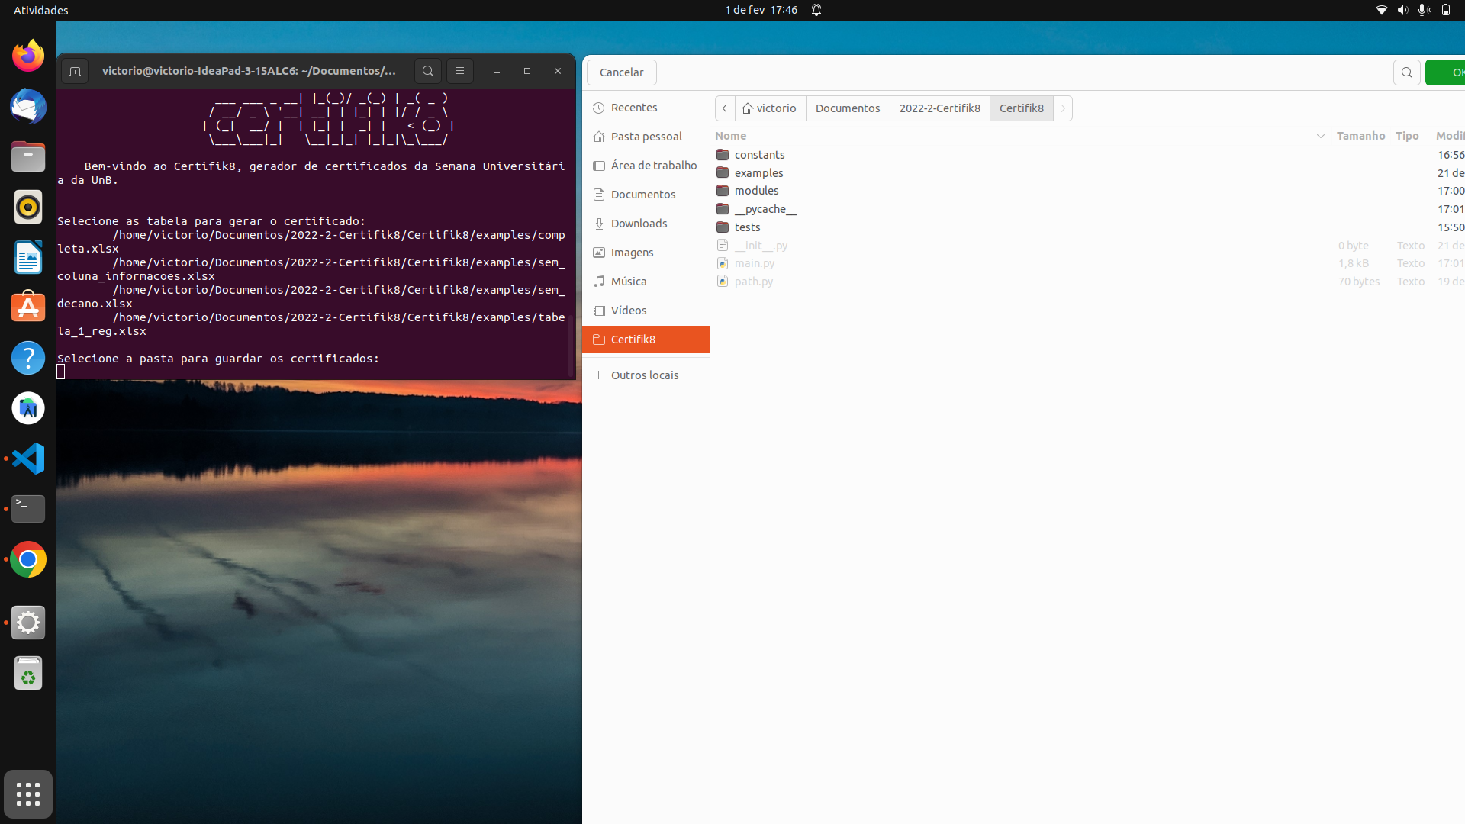
Task: Open the Visual Studio Code icon
Action: tap(27, 458)
